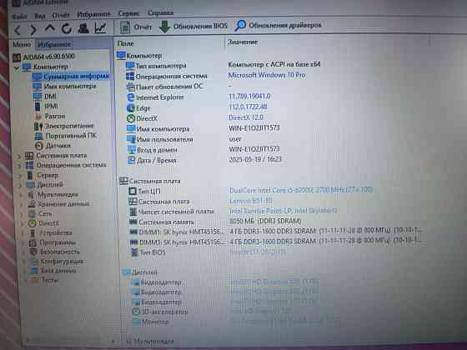
Task: Open the Избранное menu in menu bar
Action: (x=93, y=14)
